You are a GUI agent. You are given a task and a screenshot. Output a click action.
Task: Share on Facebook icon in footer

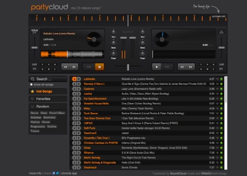pos(54,173)
